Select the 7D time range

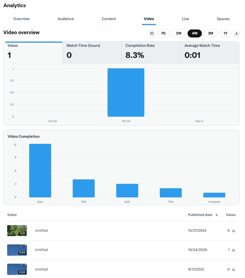tap(163, 33)
